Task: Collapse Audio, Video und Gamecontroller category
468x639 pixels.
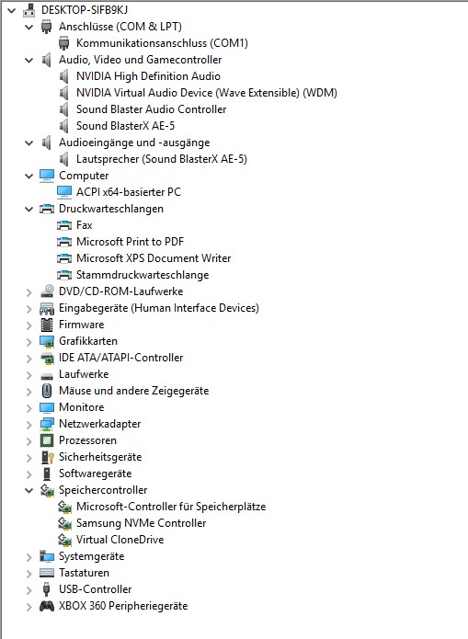Action: point(29,61)
